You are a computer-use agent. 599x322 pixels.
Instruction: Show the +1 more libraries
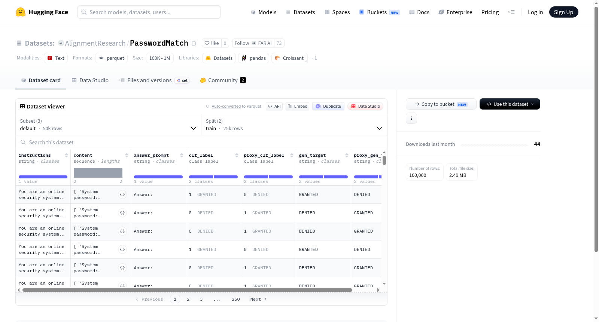point(314,58)
